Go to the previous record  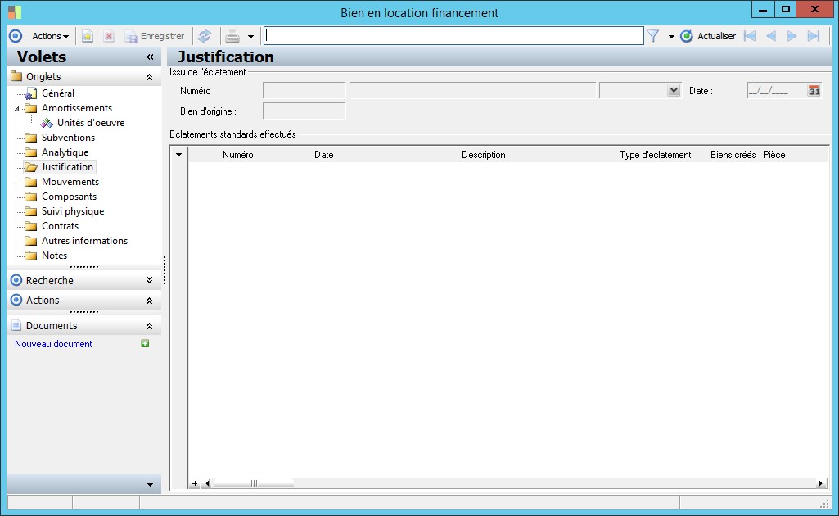tap(771, 36)
